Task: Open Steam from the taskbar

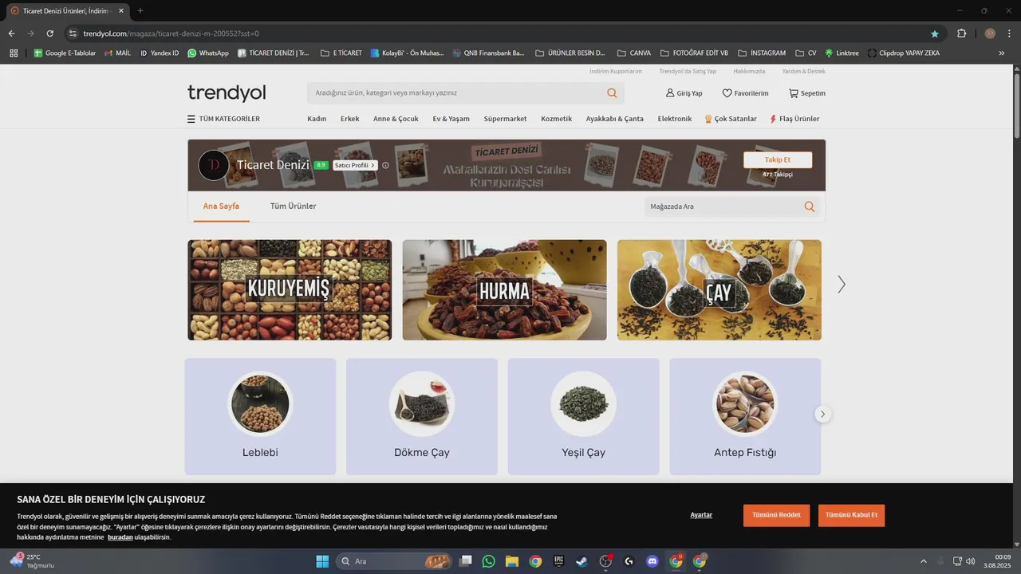Action: (x=582, y=561)
